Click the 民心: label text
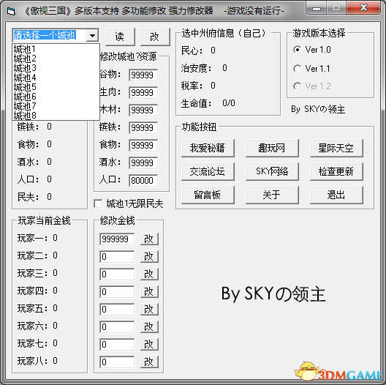This screenshot has width=386, height=385. (x=192, y=51)
